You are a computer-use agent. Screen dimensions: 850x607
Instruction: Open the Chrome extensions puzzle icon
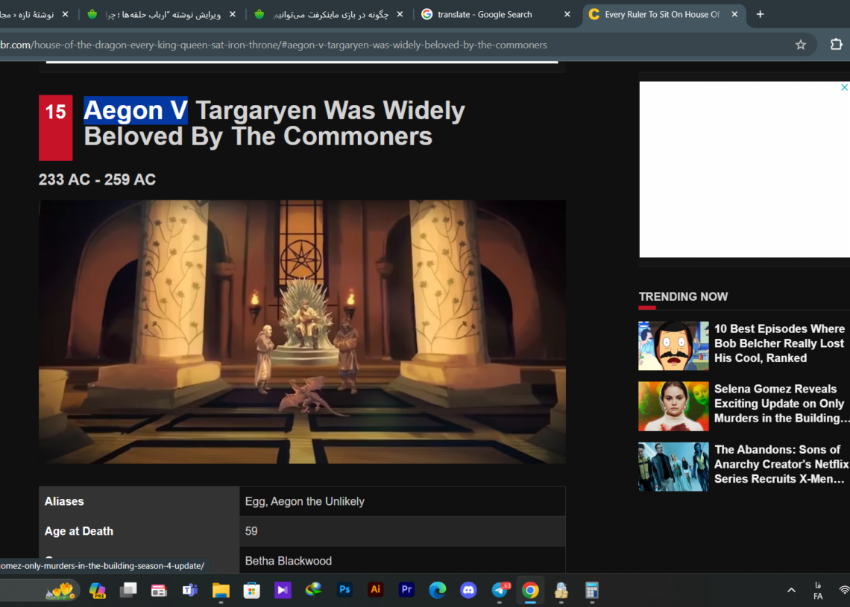point(836,45)
